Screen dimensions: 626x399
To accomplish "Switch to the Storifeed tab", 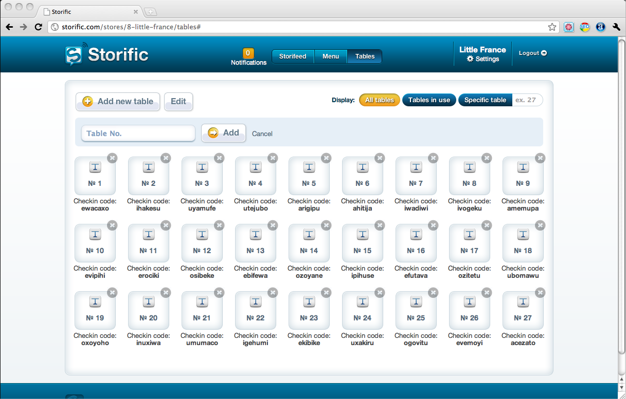I will [x=293, y=56].
